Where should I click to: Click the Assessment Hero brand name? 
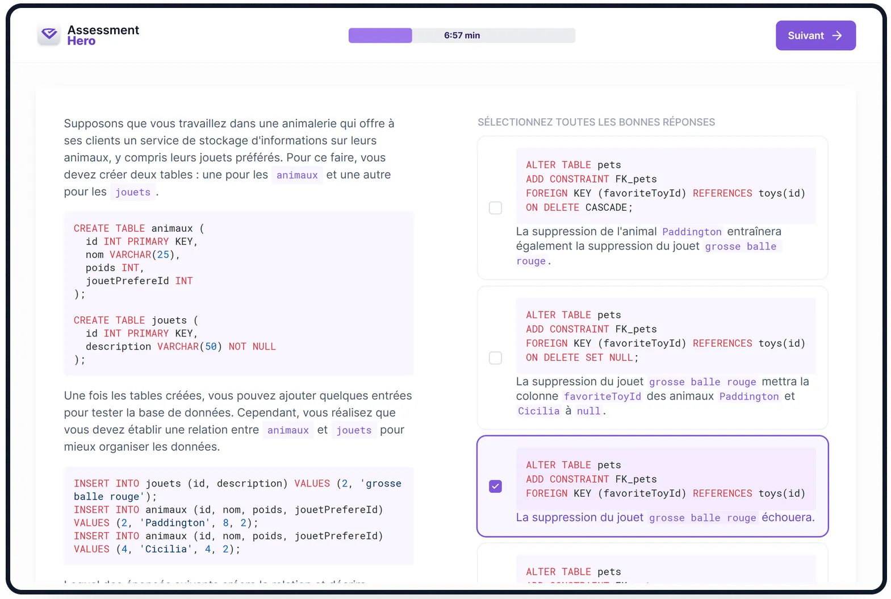point(103,35)
